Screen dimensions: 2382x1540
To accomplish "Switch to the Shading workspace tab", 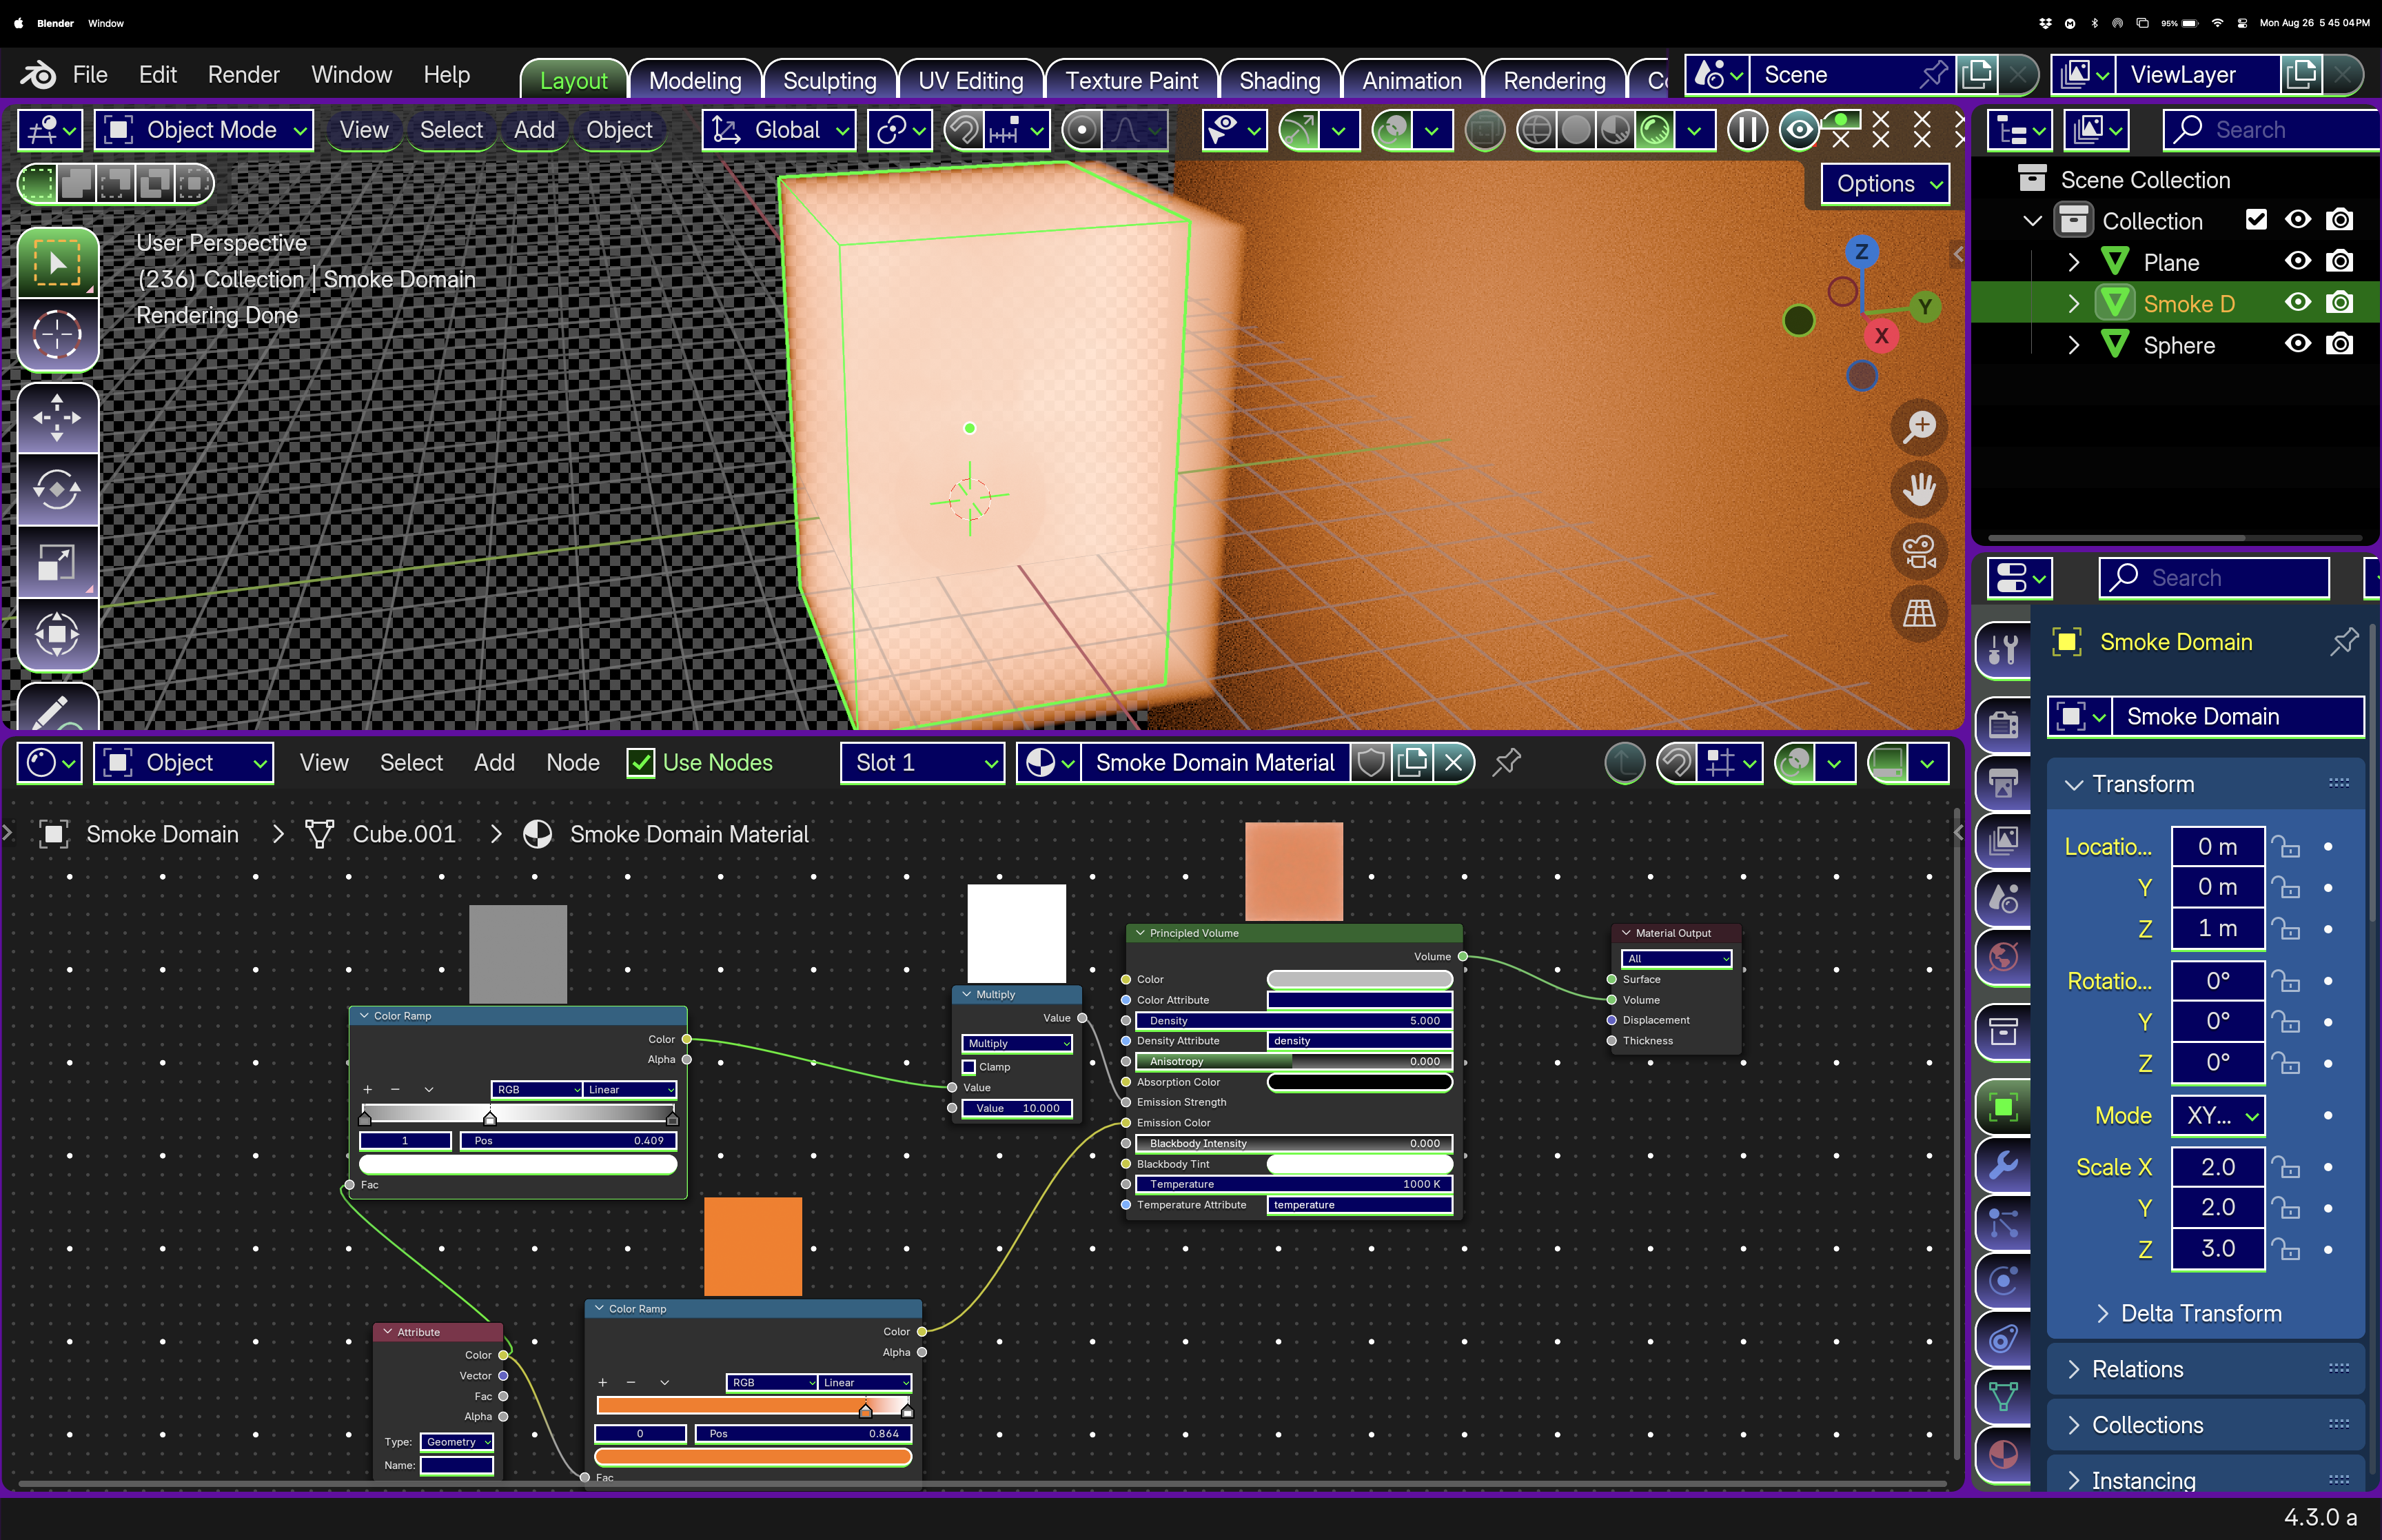I will click(x=1279, y=80).
